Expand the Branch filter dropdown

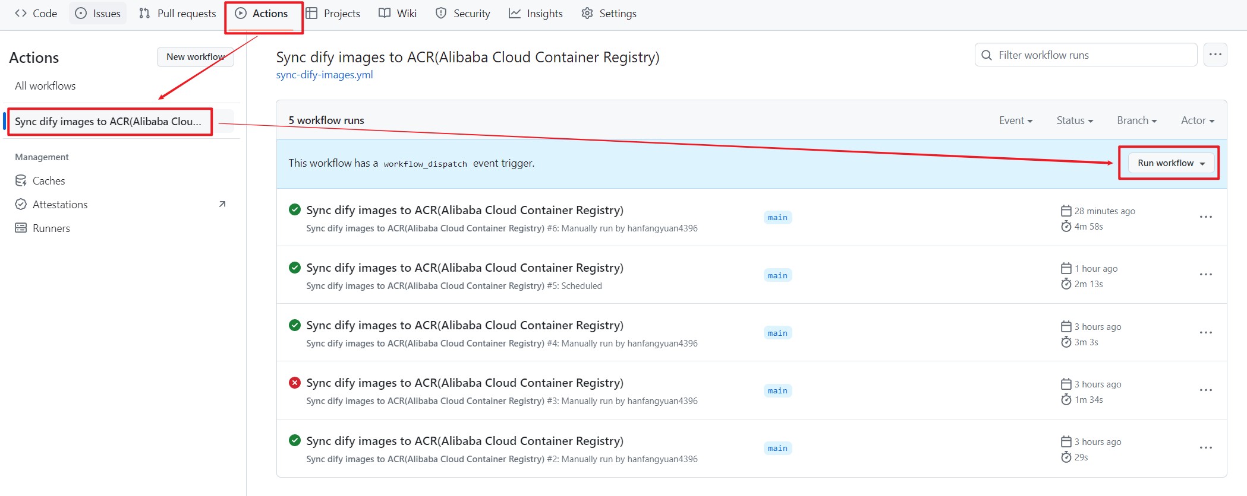pyautogui.click(x=1137, y=120)
